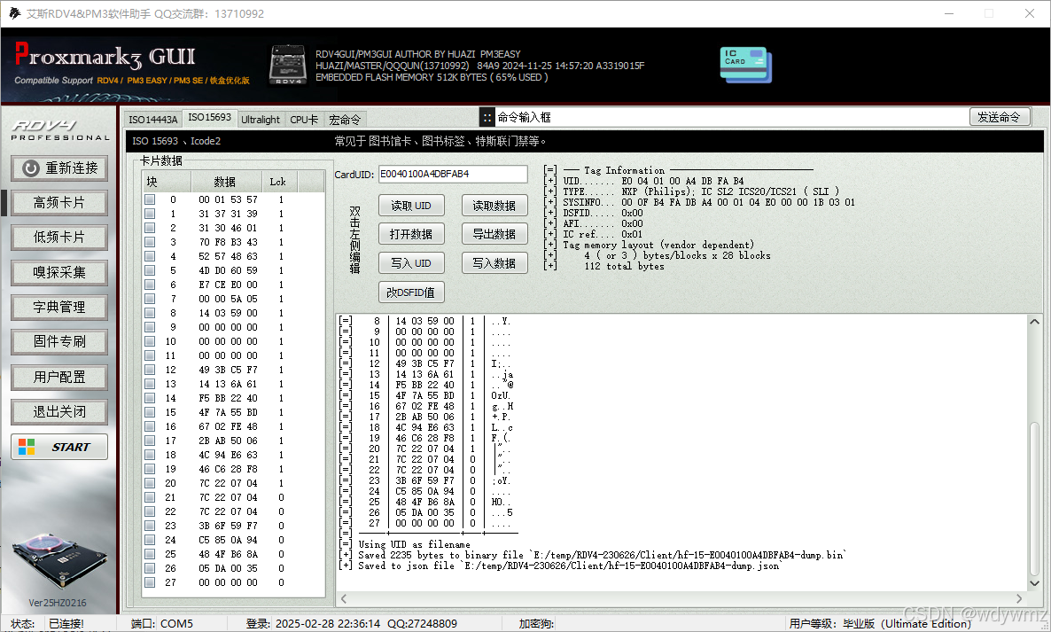Switch to the Ultralight tab
The width and height of the screenshot is (1051, 632).
click(x=261, y=120)
